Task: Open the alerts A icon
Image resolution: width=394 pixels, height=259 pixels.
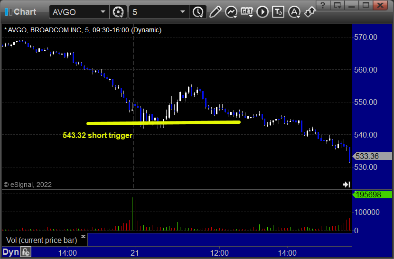Action: [294, 12]
